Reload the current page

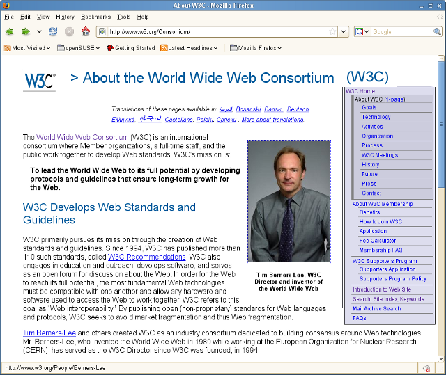tap(53, 31)
